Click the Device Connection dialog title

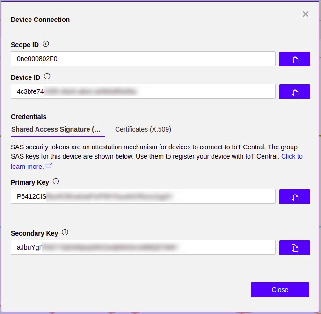coord(40,20)
